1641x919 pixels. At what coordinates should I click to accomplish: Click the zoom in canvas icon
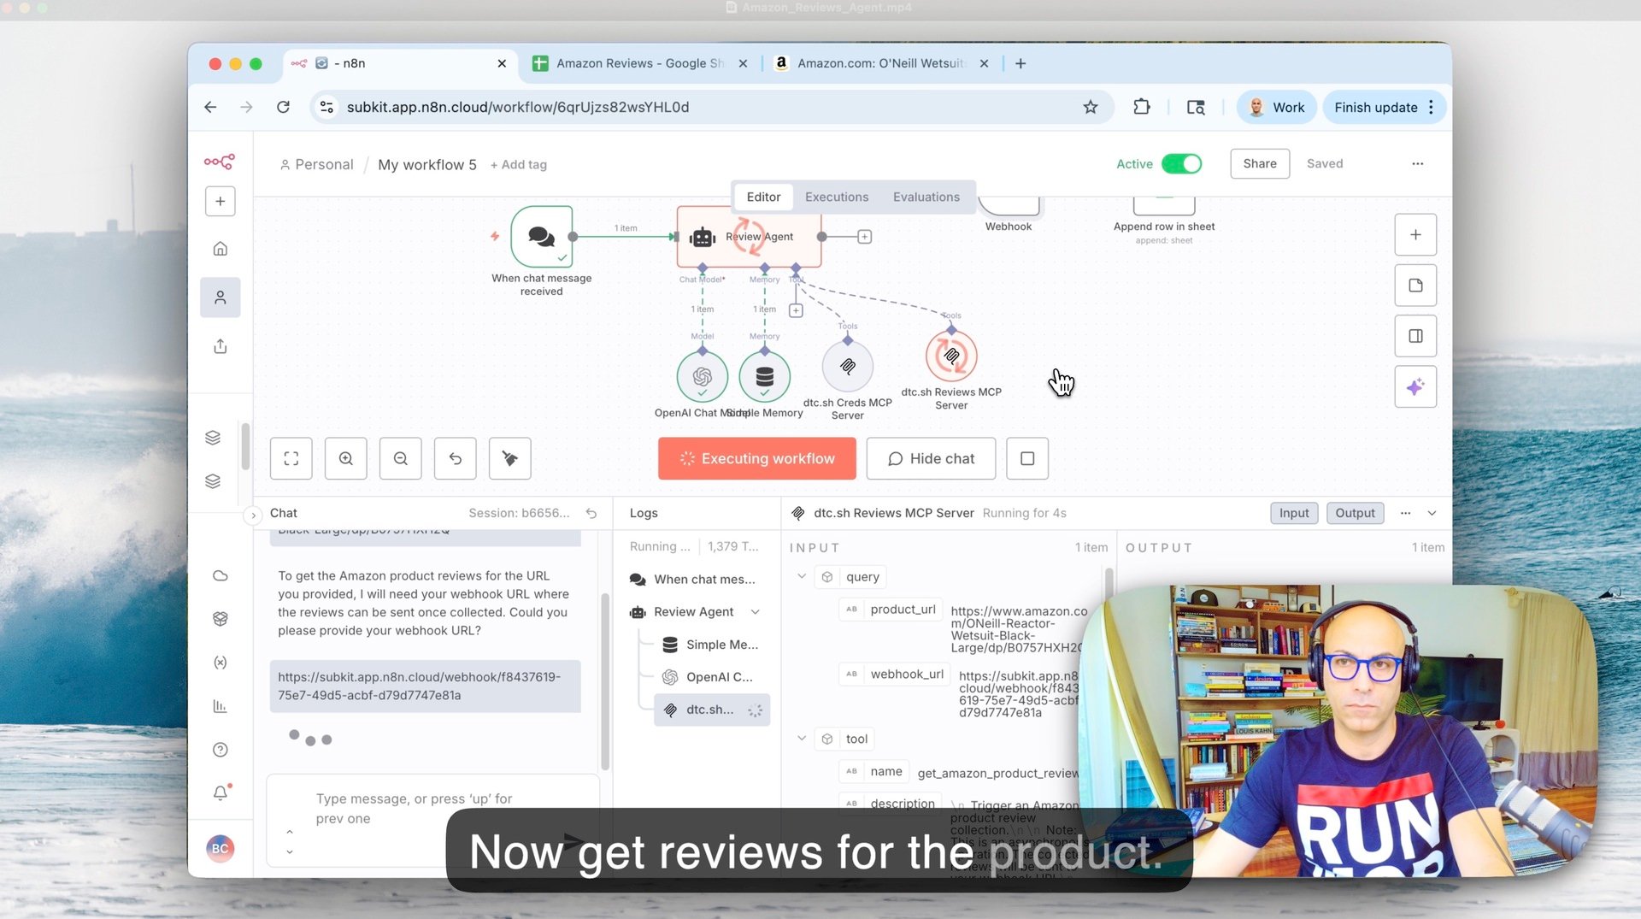point(345,458)
